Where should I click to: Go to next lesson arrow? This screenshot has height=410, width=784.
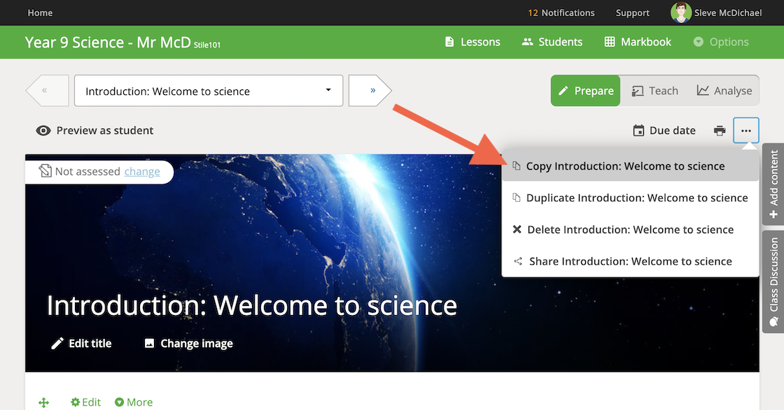371,91
